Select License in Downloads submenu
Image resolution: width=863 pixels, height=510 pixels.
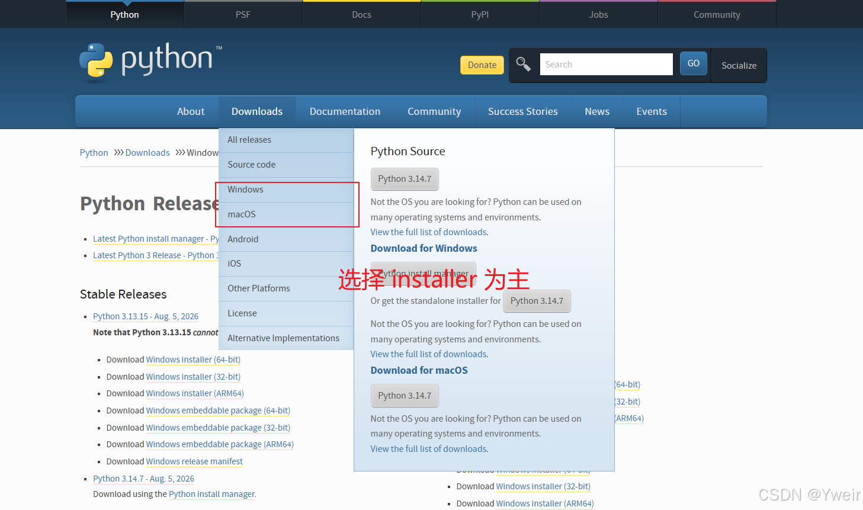point(286,313)
